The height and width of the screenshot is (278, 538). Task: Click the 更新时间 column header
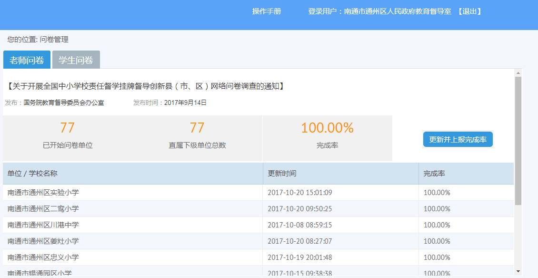282,174
